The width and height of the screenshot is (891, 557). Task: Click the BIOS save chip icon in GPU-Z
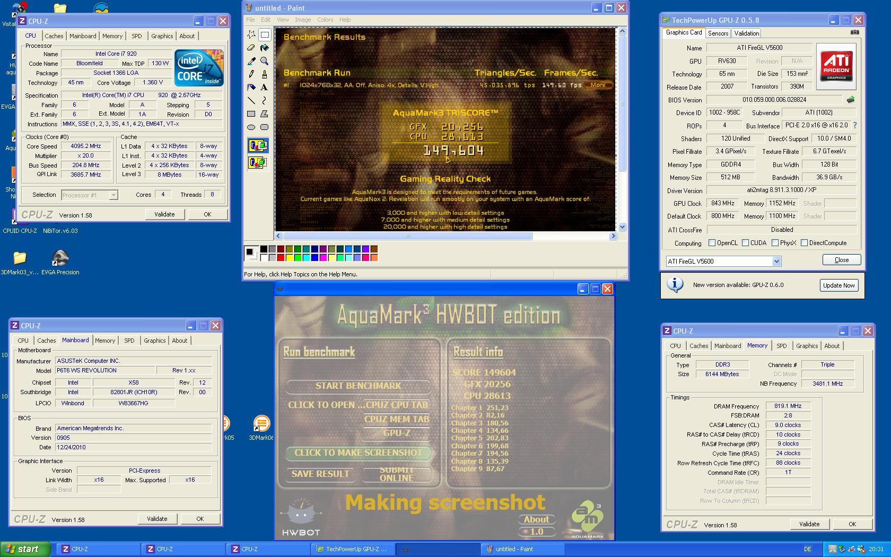pos(850,100)
